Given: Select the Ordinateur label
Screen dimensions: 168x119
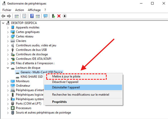Looking at the screenshot, I should coord(23,86).
